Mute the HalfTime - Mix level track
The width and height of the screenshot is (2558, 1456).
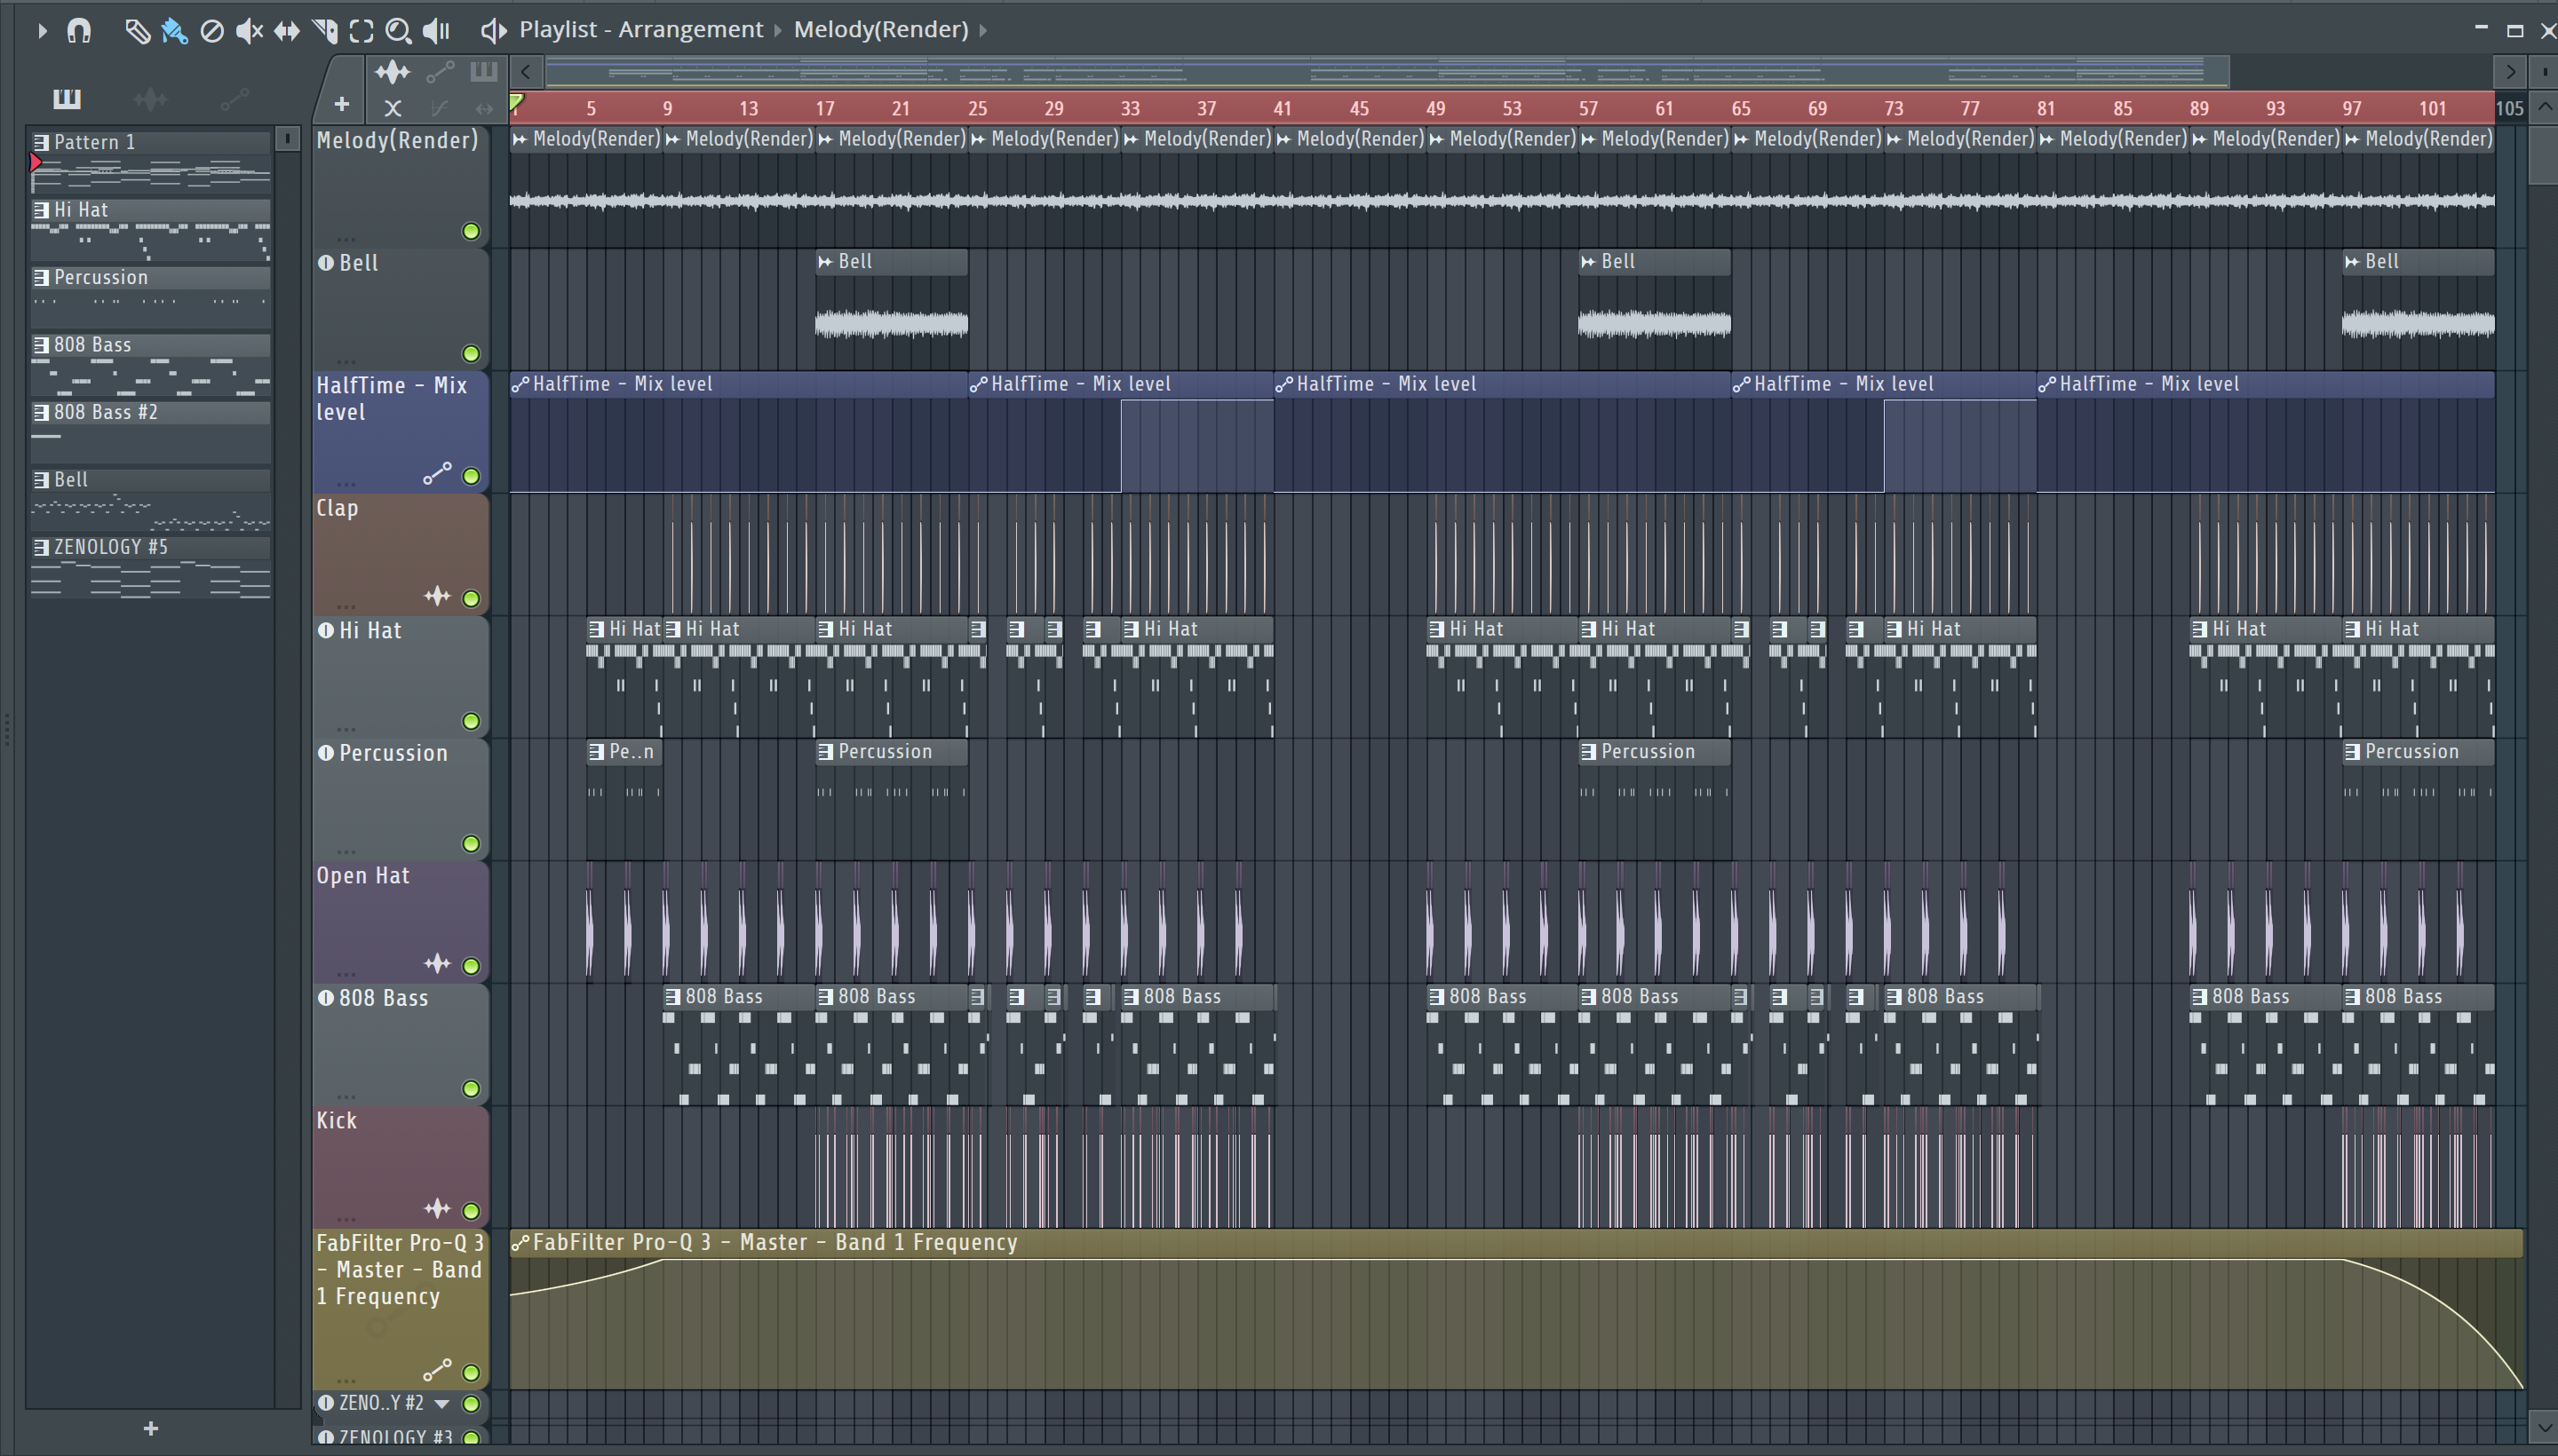pos(470,476)
